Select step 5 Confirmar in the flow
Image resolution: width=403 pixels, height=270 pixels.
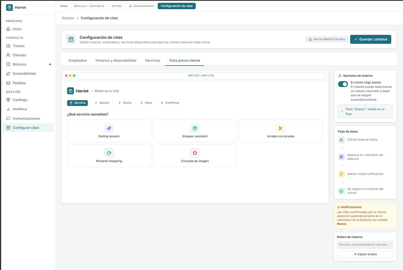pyautogui.click(x=170, y=103)
